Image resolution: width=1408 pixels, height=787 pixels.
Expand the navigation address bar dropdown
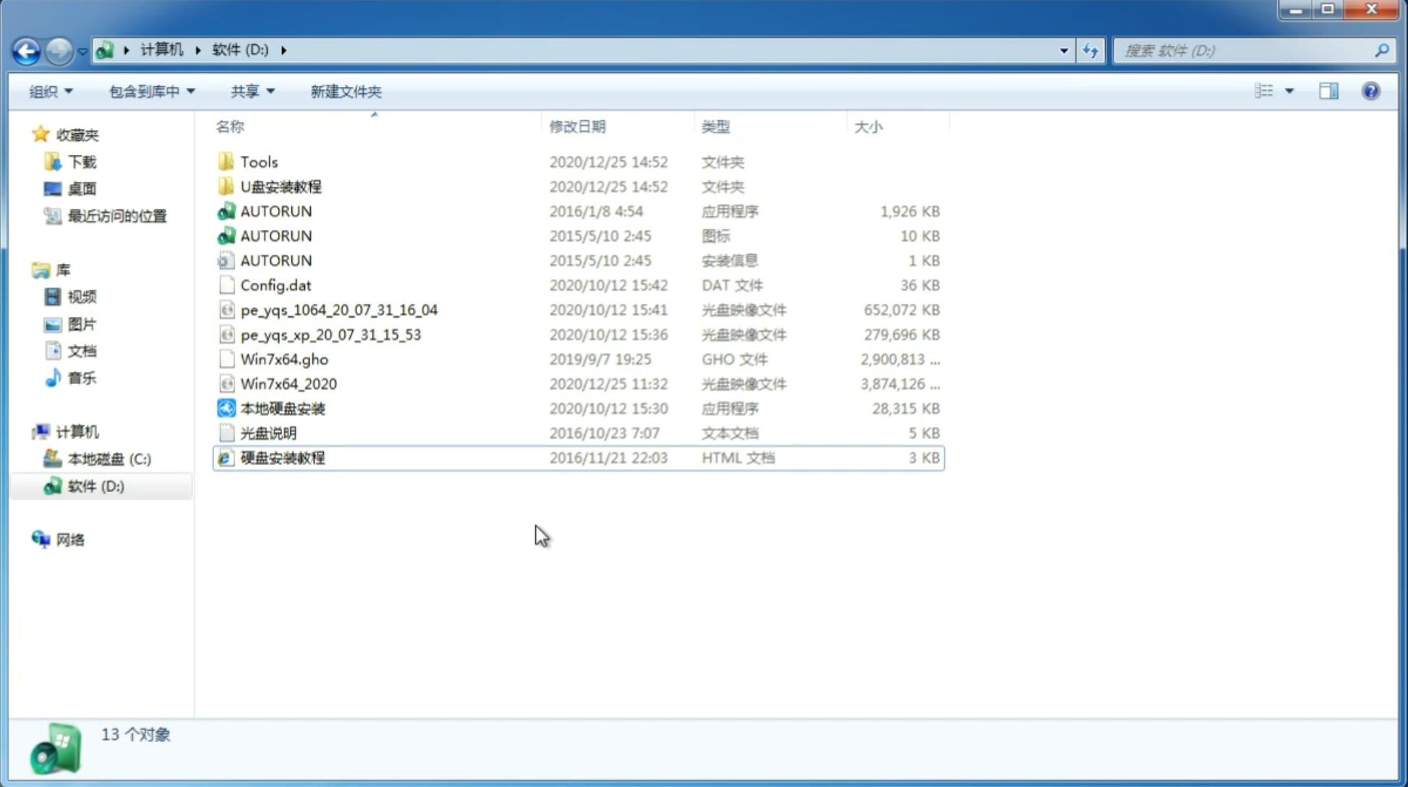click(1064, 49)
